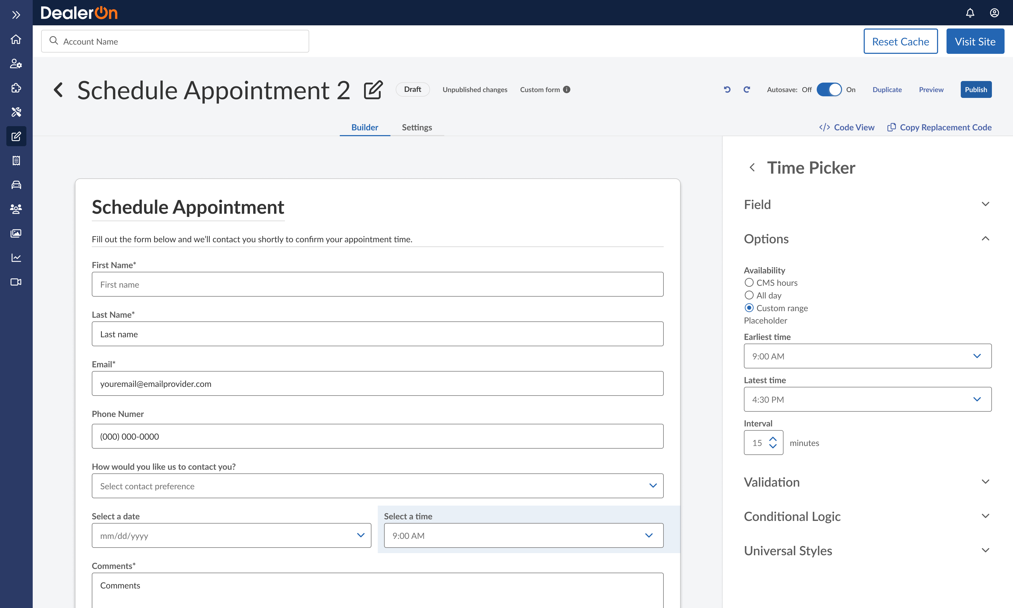Click the form description paragraph text
The width and height of the screenshot is (1013, 608).
click(x=252, y=239)
